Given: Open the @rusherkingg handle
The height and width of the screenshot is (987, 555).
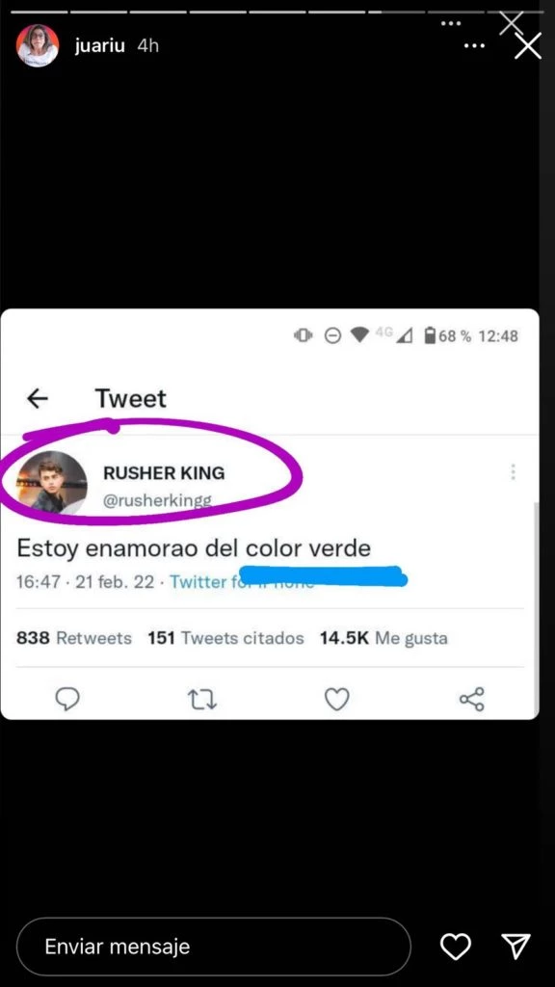Looking at the screenshot, I should [x=157, y=500].
